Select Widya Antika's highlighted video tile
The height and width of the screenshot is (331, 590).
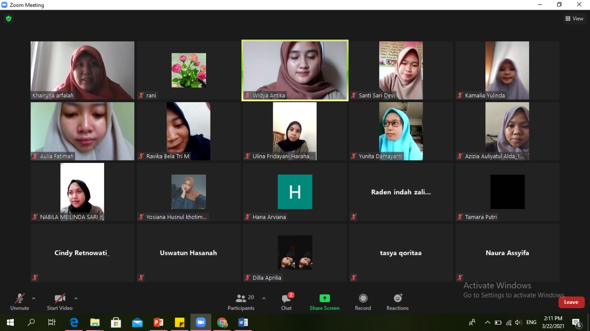(295, 70)
